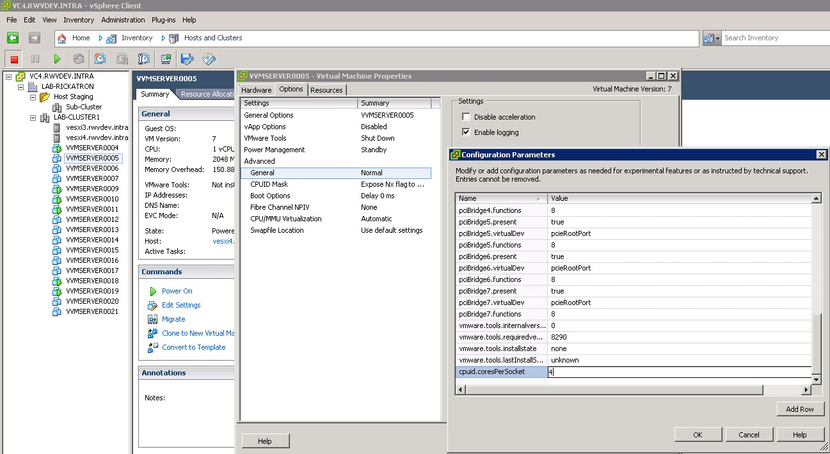Screen dimensions: 830x454
Task: Open the Help menu in the menu bar
Action: (x=189, y=20)
